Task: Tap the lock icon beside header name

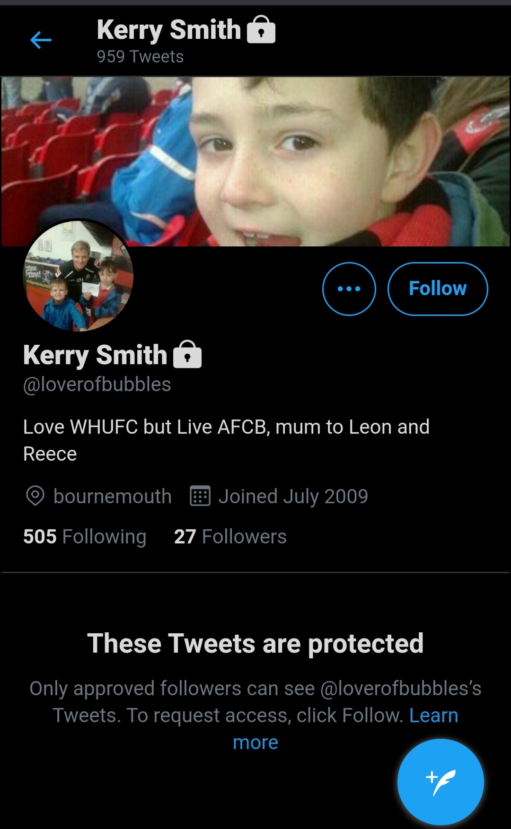Action: 261,29
